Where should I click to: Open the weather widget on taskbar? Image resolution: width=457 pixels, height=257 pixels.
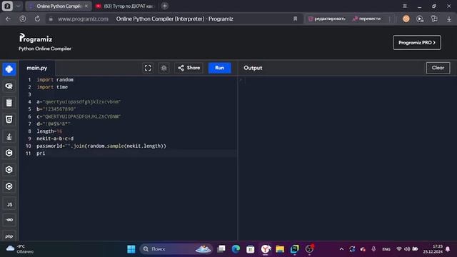pos(20,249)
